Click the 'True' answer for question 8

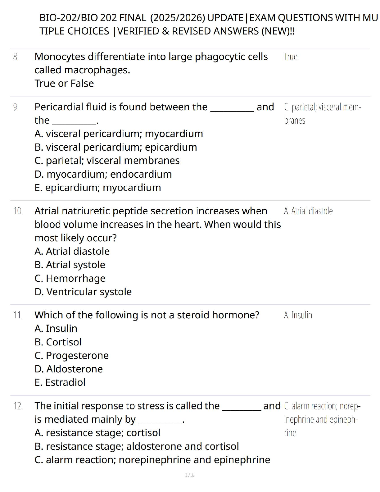click(x=291, y=57)
